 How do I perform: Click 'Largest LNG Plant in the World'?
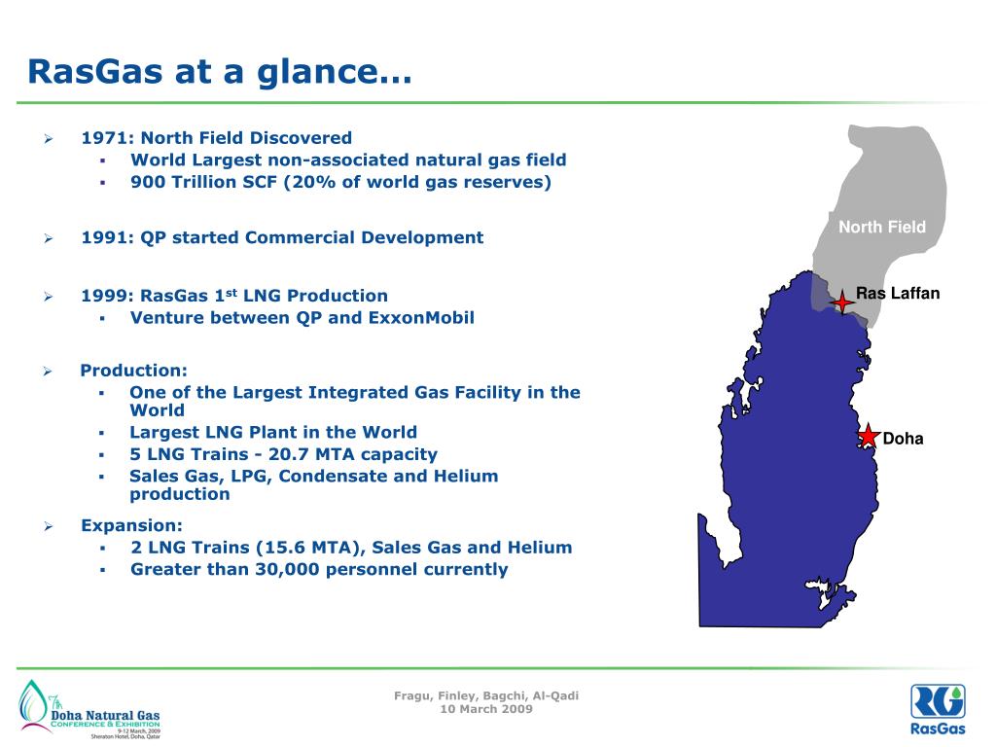click(273, 432)
